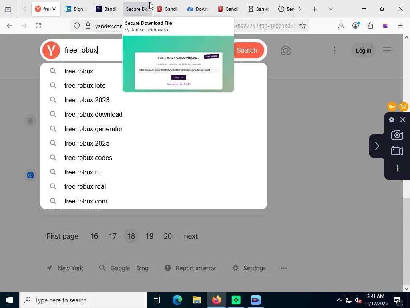Screen dimensions: 410x308
Task: Open recorder widget settings gear
Action: click(392, 120)
